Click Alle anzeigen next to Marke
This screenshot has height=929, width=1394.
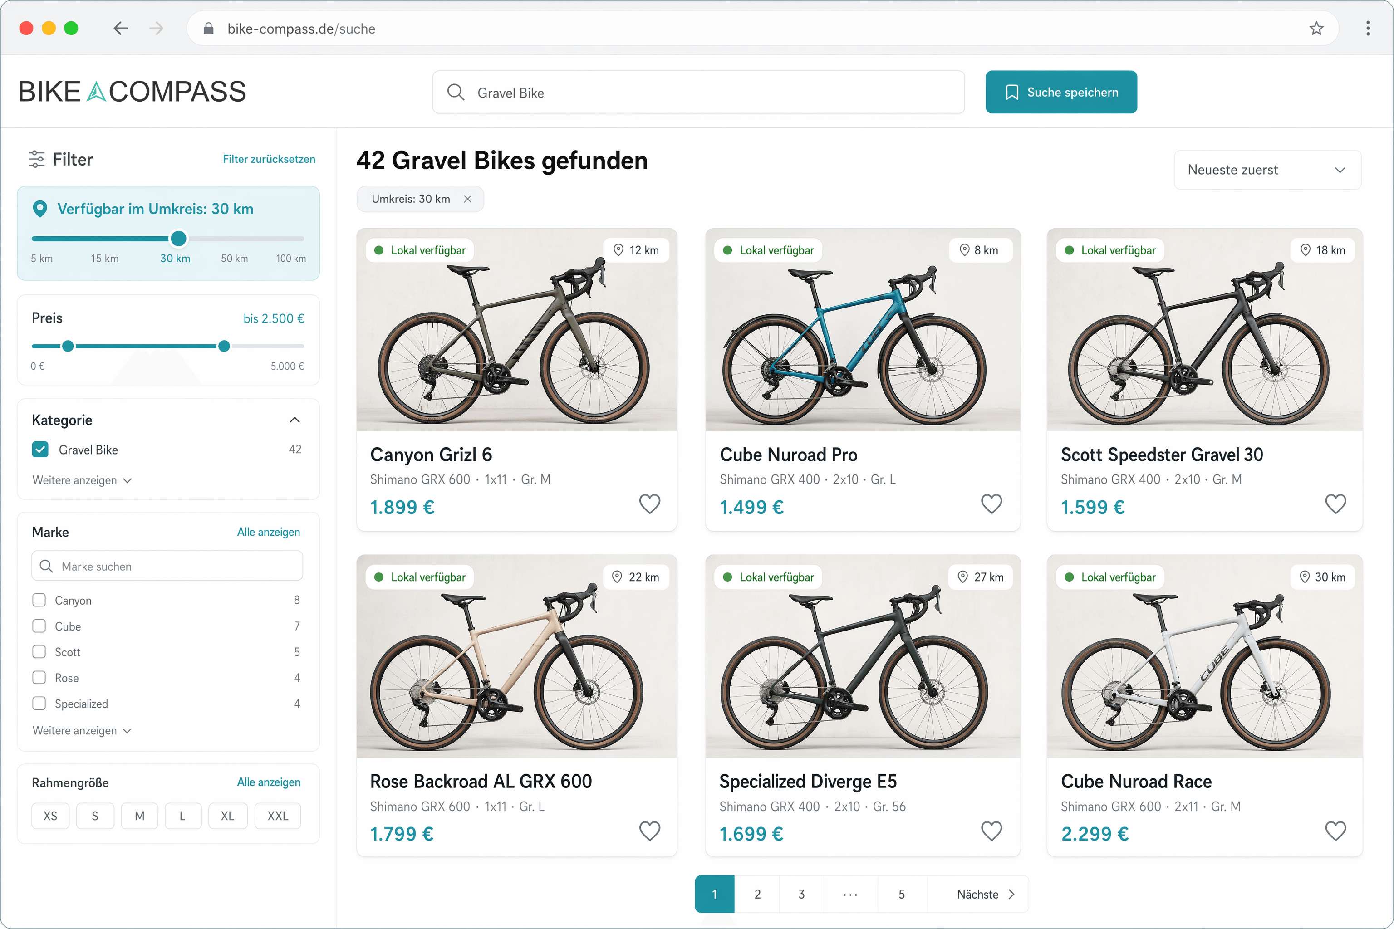269,532
